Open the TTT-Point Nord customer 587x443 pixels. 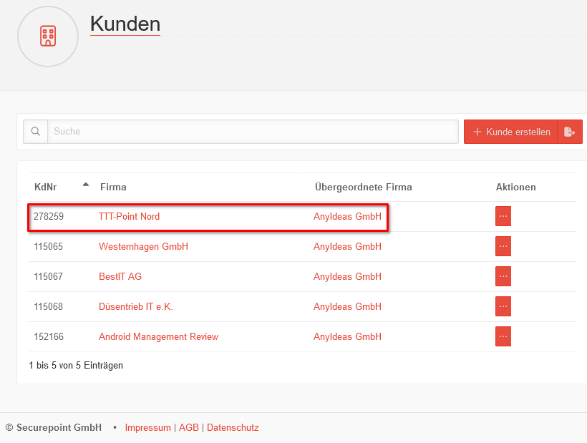129,216
